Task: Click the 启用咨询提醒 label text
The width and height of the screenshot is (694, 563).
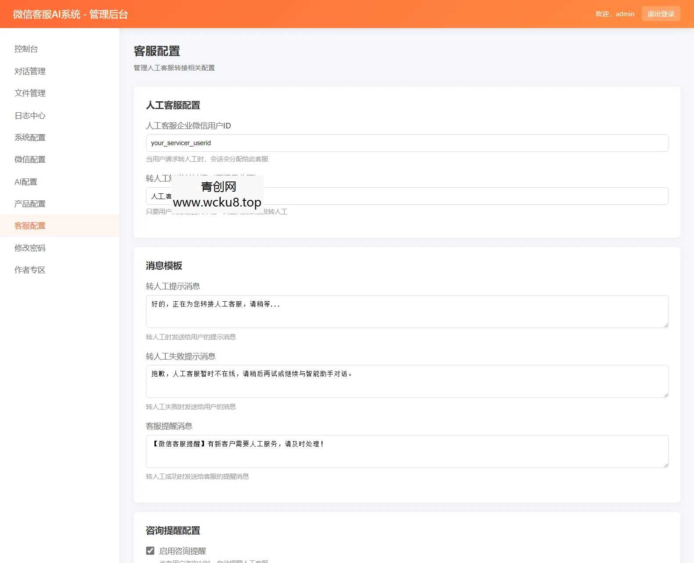Action: pyautogui.click(x=182, y=551)
